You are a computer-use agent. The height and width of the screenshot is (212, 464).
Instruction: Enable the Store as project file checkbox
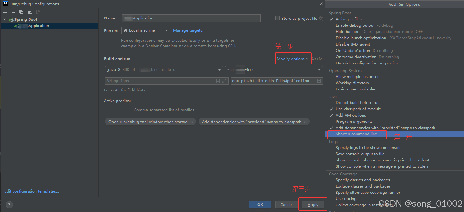coord(277,18)
